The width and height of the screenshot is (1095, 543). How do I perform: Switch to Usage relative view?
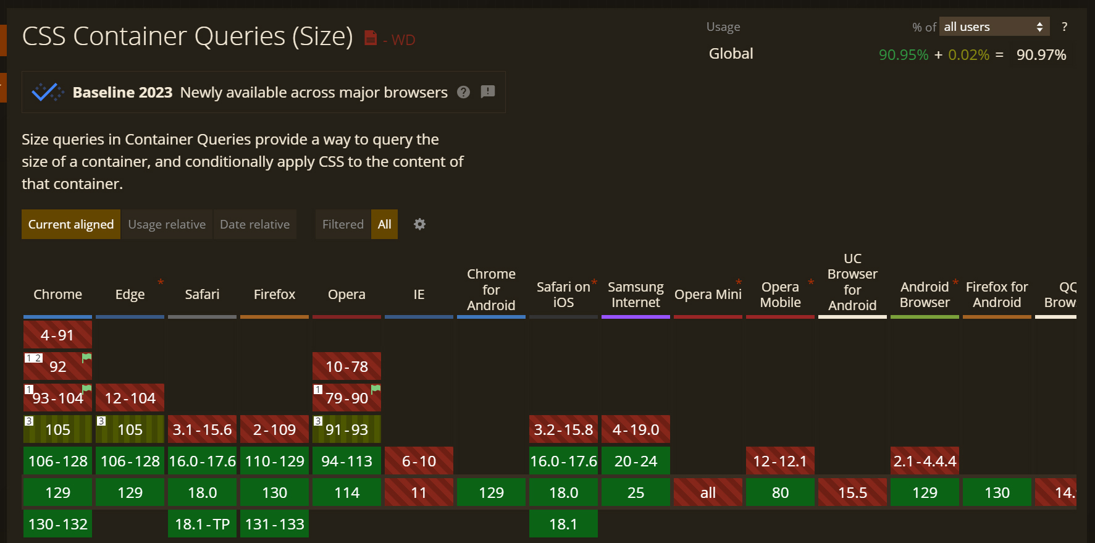pyautogui.click(x=167, y=224)
